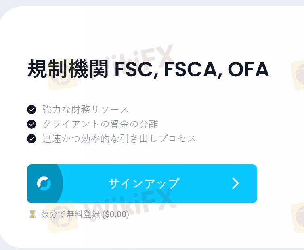The width and height of the screenshot is (304, 250).
Task: Click checkmark icon beside クライアントの資金の分離
Action: tap(31, 124)
